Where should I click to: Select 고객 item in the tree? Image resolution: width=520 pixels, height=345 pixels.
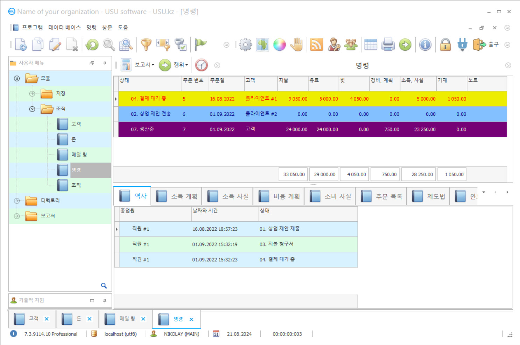tap(76, 124)
